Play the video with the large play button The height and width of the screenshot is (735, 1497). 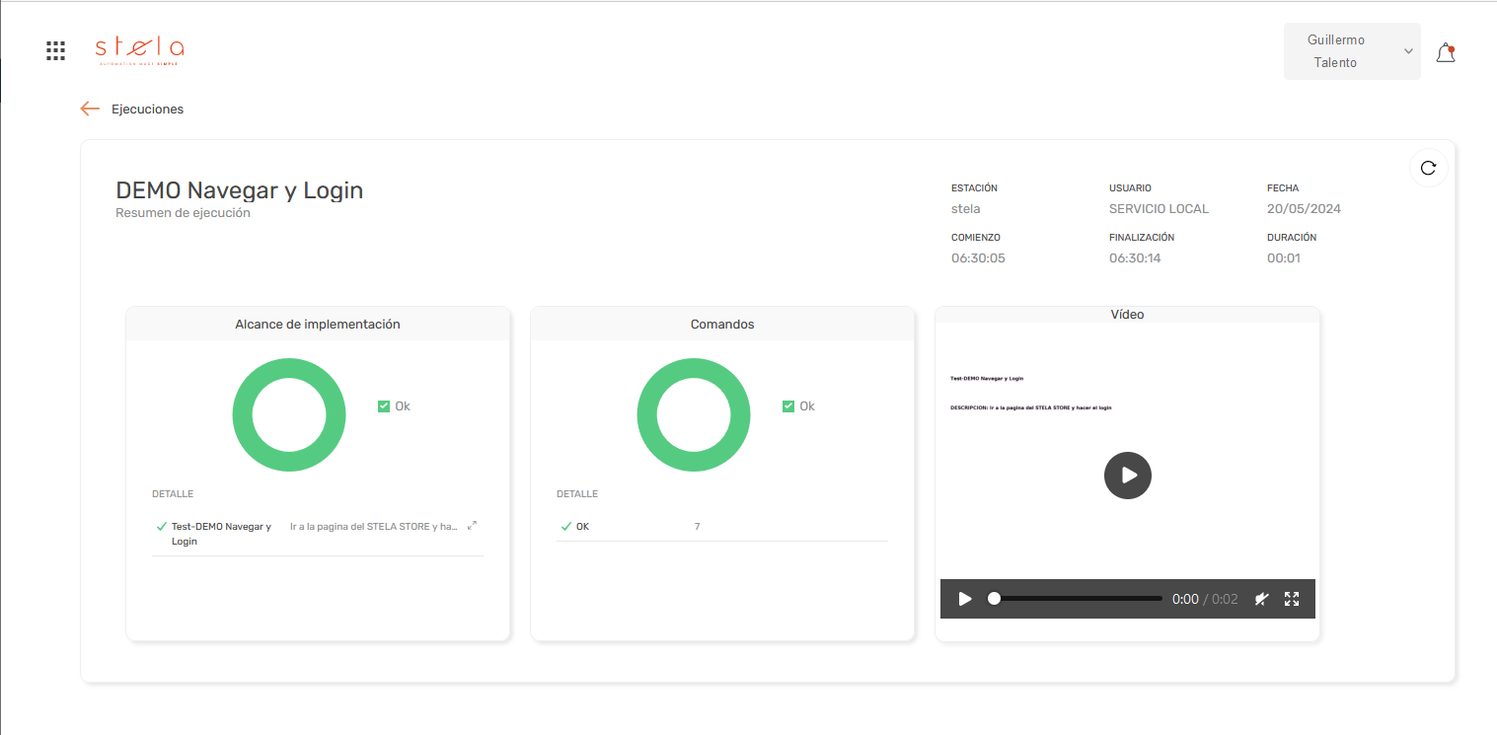point(1127,475)
